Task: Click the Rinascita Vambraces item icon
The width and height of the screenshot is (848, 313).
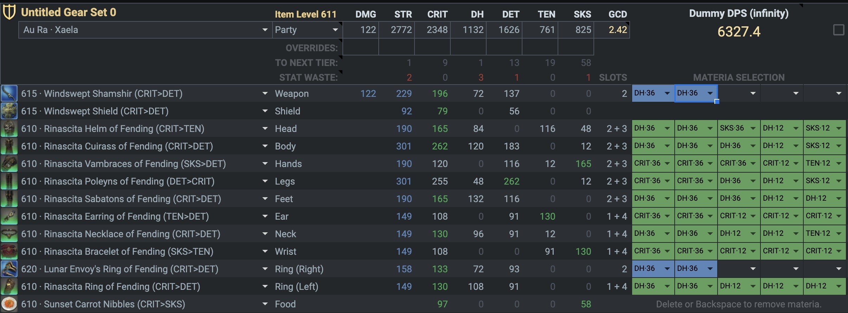Action: 9,164
